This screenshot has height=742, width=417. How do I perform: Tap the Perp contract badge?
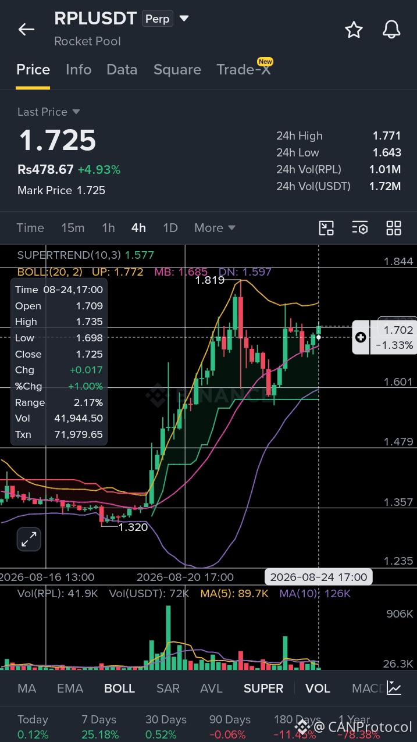click(157, 19)
